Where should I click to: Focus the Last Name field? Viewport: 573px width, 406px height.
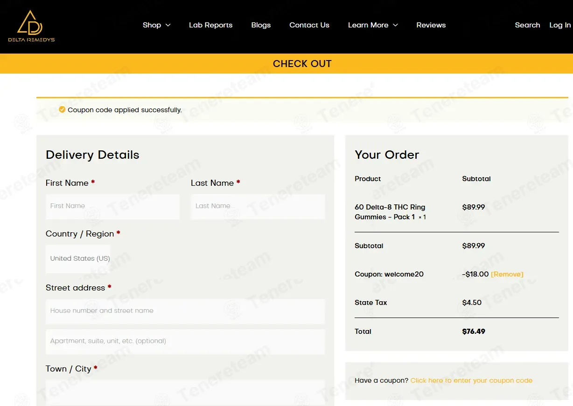pyautogui.click(x=258, y=206)
